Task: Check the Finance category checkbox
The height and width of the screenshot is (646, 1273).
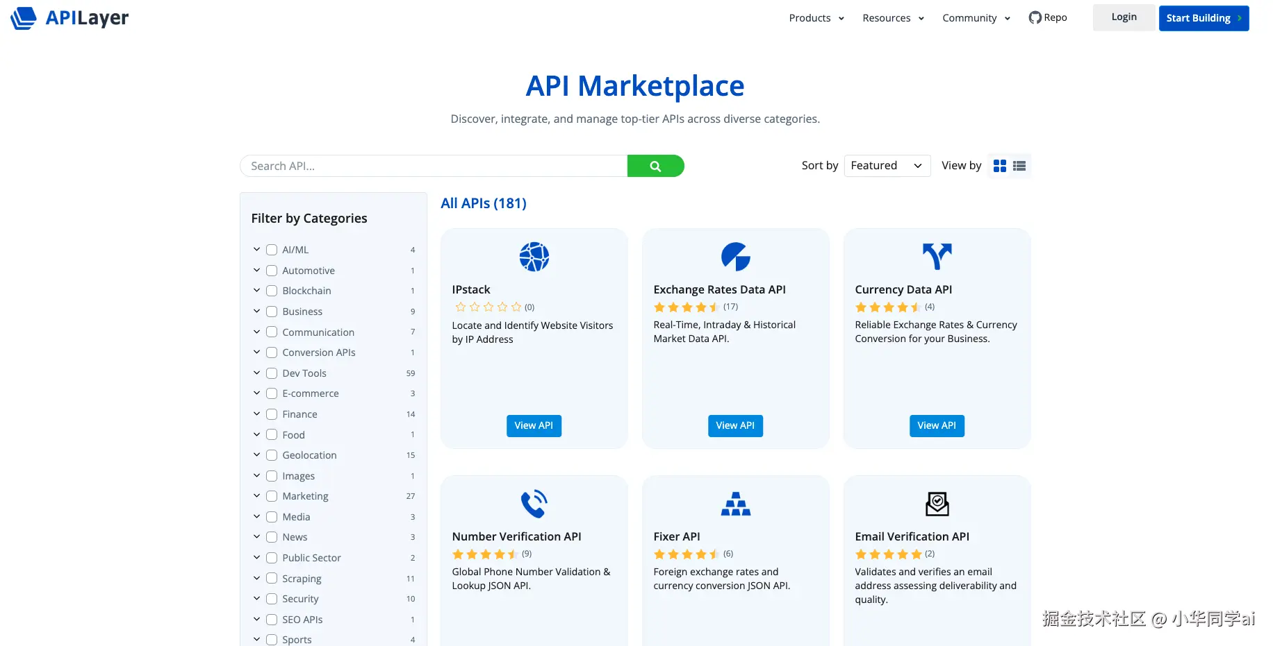Action: click(x=272, y=414)
